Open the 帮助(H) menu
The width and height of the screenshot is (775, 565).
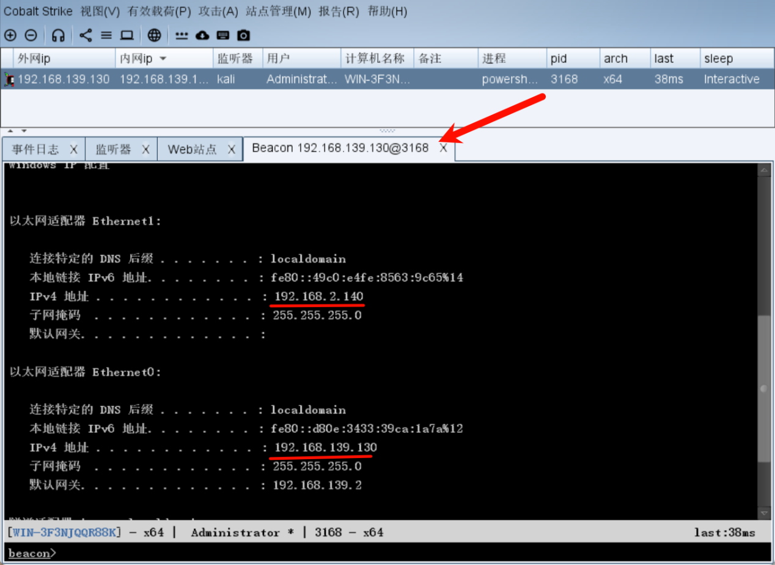click(387, 11)
